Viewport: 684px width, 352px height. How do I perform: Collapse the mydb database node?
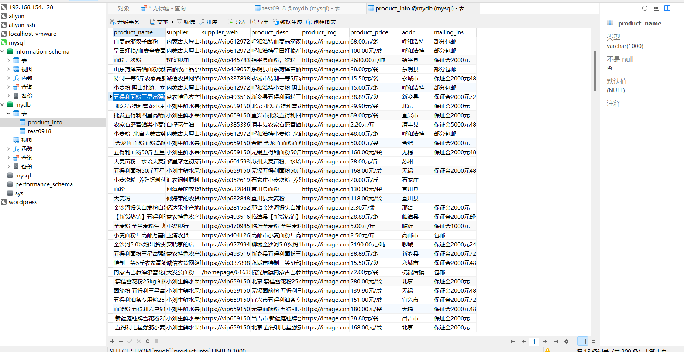[x=3, y=105]
